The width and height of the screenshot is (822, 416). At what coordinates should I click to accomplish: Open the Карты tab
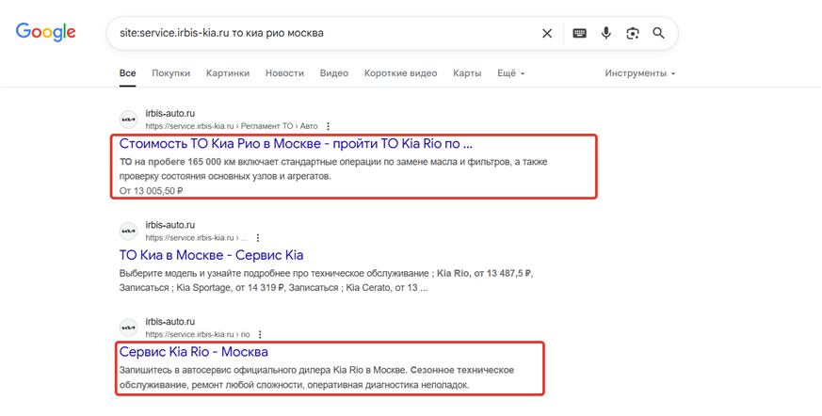click(x=467, y=72)
